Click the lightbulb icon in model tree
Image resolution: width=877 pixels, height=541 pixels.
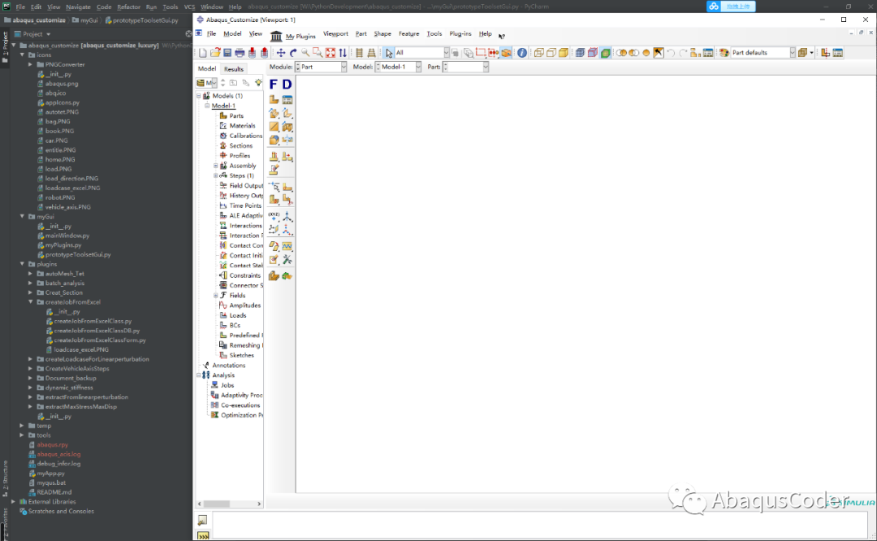click(258, 83)
